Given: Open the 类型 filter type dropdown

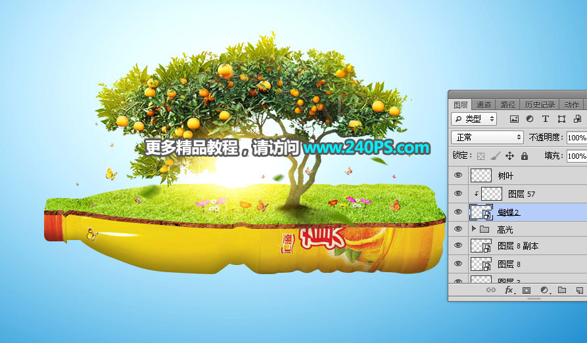Looking at the screenshot, I should click(x=474, y=119).
